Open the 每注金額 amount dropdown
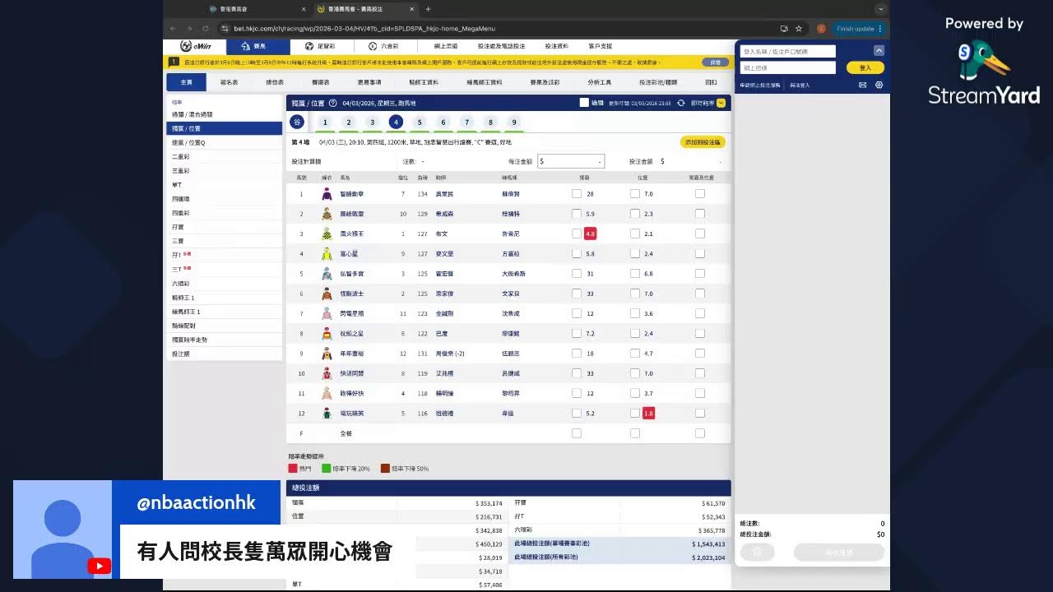 click(571, 162)
